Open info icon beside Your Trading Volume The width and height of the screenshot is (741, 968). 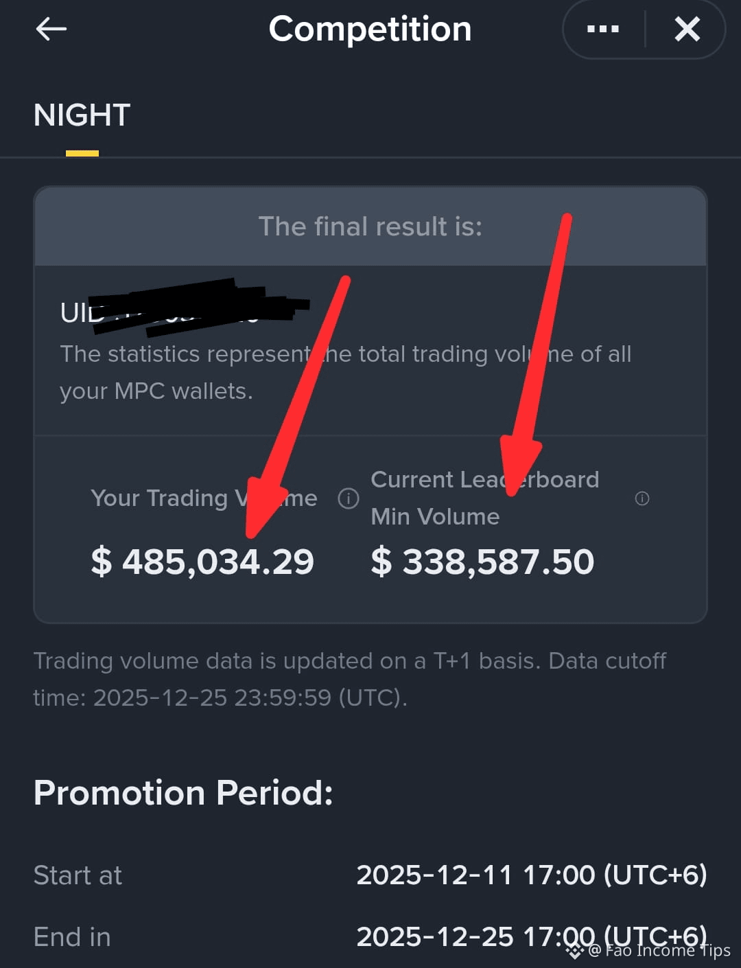(x=349, y=498)
